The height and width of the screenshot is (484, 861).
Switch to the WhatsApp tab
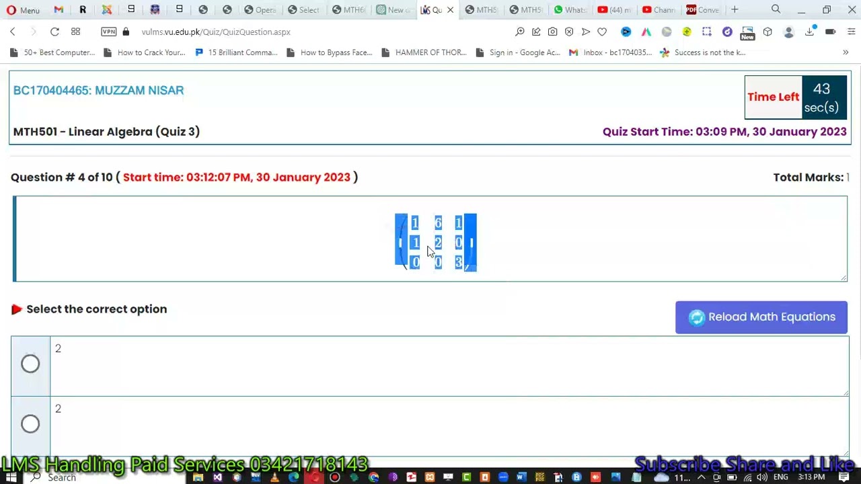(569, 10)
